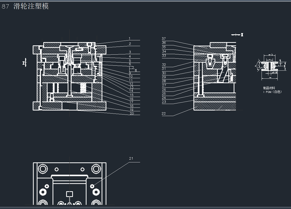
Task: Click the POM（白色）material label
Action: (273, 91)
